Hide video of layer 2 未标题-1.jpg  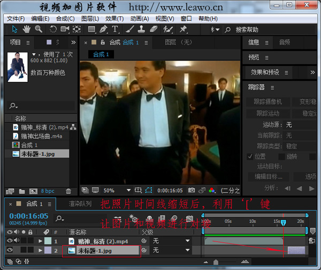coord(10,250)
